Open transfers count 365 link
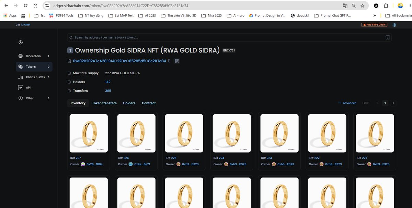Screen dimensions: 412x208 click(108, 91)
